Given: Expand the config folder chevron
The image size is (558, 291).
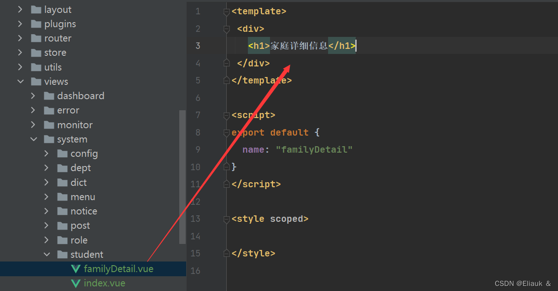Looking at the screenshot, I should coord(46,154).
